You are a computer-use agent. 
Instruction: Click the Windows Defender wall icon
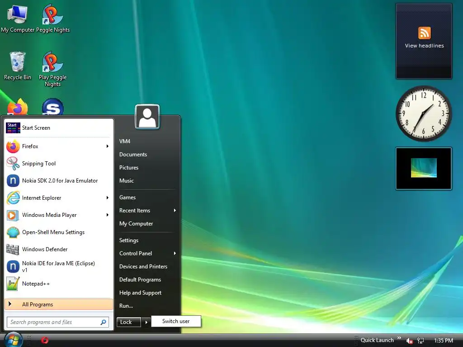tap(13, 249)
